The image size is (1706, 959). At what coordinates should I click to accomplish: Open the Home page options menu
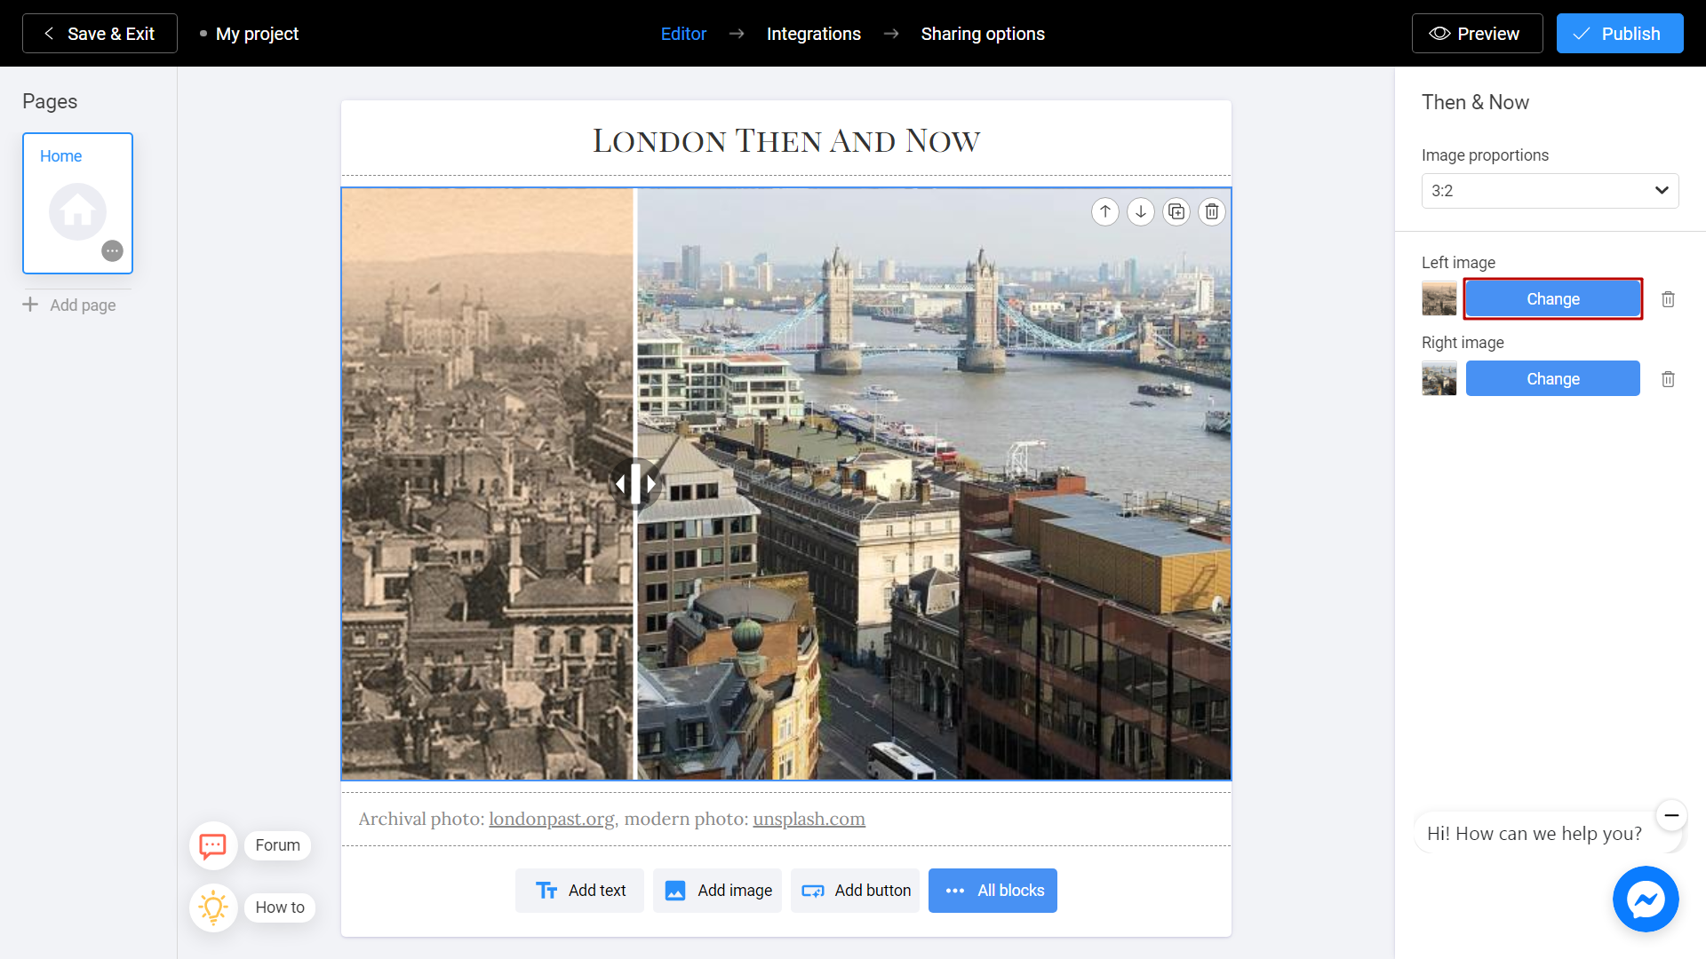(x=113, y=250)
